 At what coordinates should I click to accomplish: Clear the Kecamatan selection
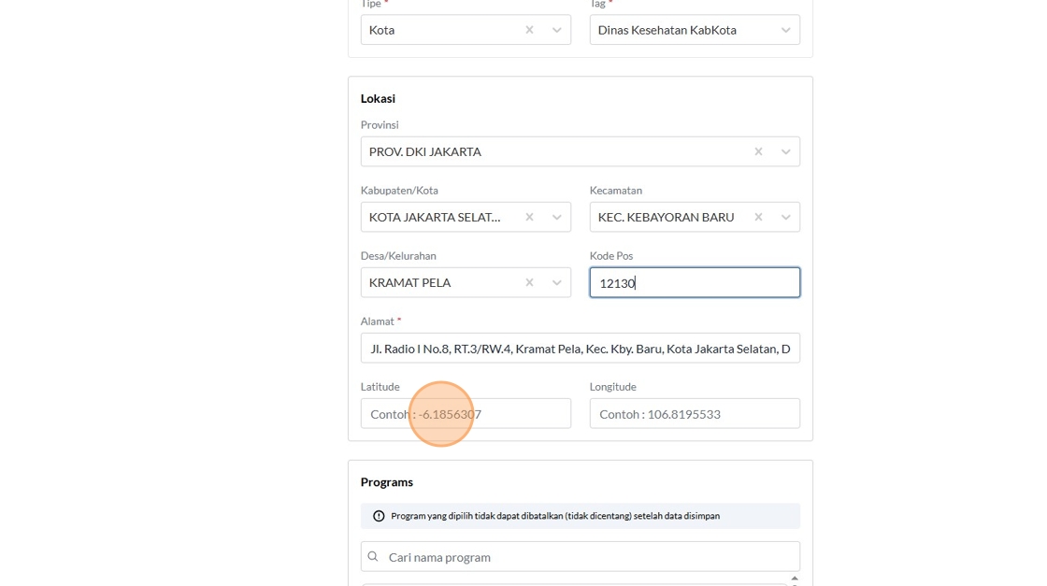click(758, 217)
